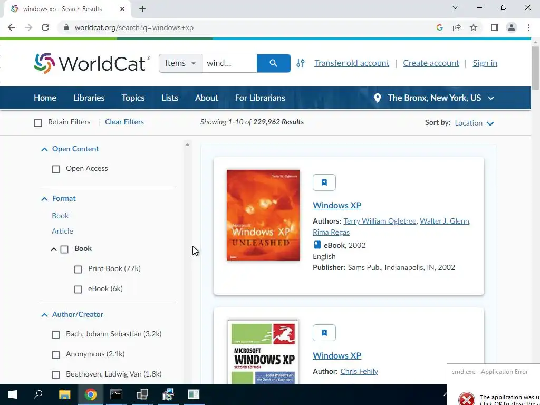
Task: Open Chrome three-dot menu
Action: [528, 27]
